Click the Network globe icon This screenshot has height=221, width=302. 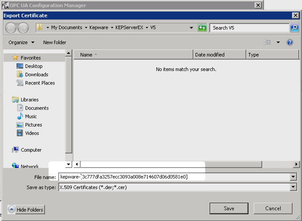(15, 165)
